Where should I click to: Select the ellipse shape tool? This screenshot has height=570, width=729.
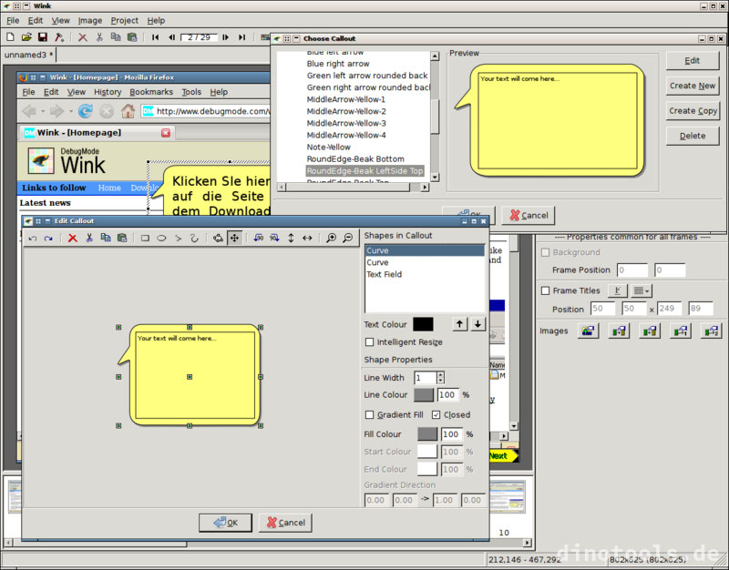pos(161,239)
